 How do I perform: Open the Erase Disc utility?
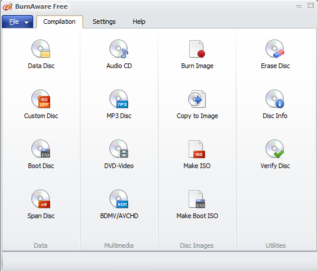pyautogui.click(x=275, y=54)
